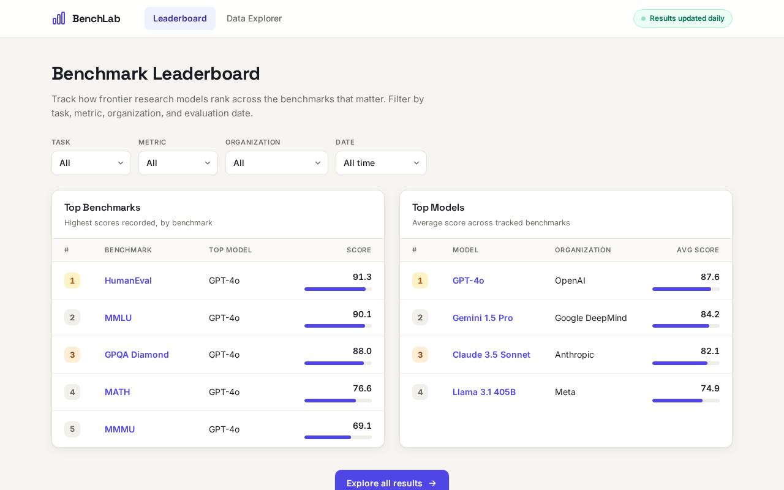Click the HumanEval score bar
This screenshot has width=784, height=490.
click(x=338, y=289)
